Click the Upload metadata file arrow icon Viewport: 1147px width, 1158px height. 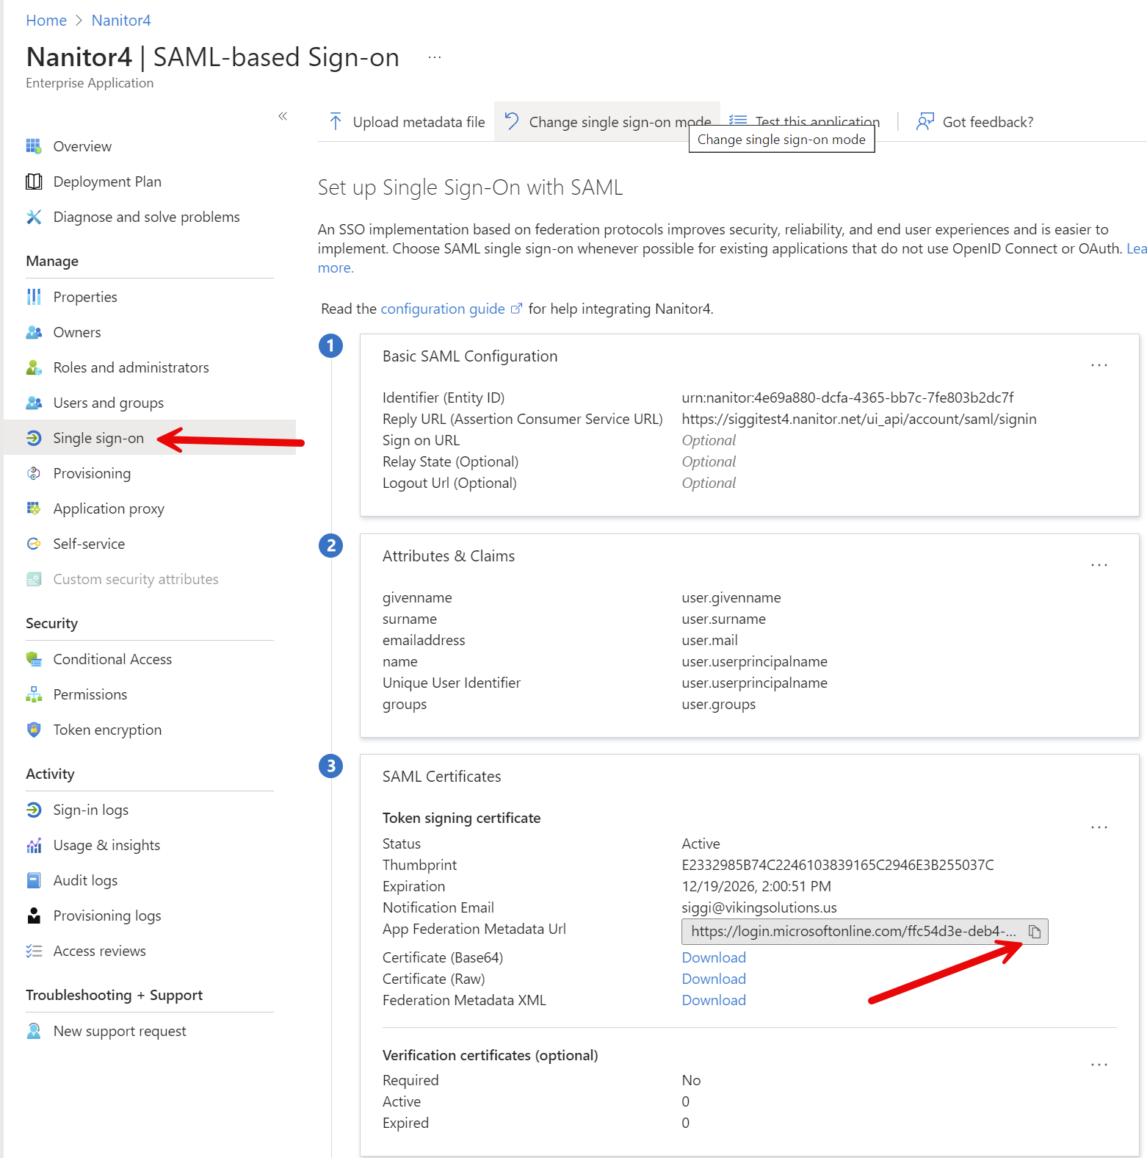coord(336,122)
